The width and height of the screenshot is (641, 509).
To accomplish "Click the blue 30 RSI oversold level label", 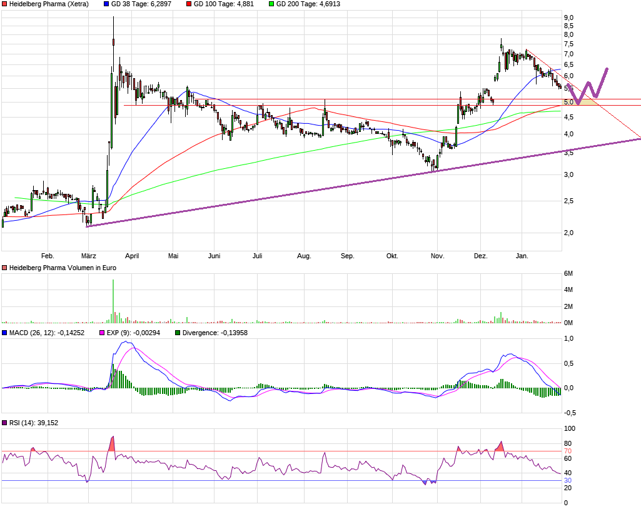I will pos(568,480).
